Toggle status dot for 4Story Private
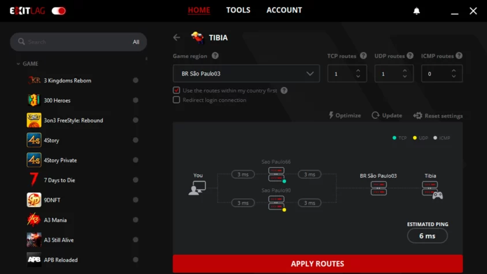This screenshot has width=487, height=274. tap(136, 160)
